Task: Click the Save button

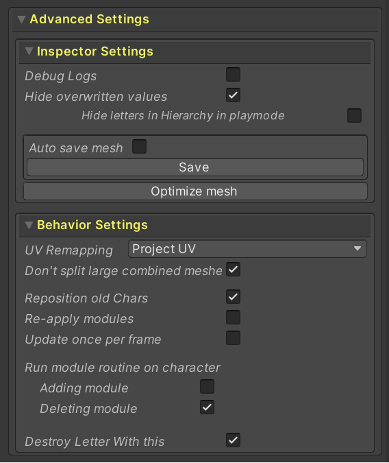Action: coord(195,167)
